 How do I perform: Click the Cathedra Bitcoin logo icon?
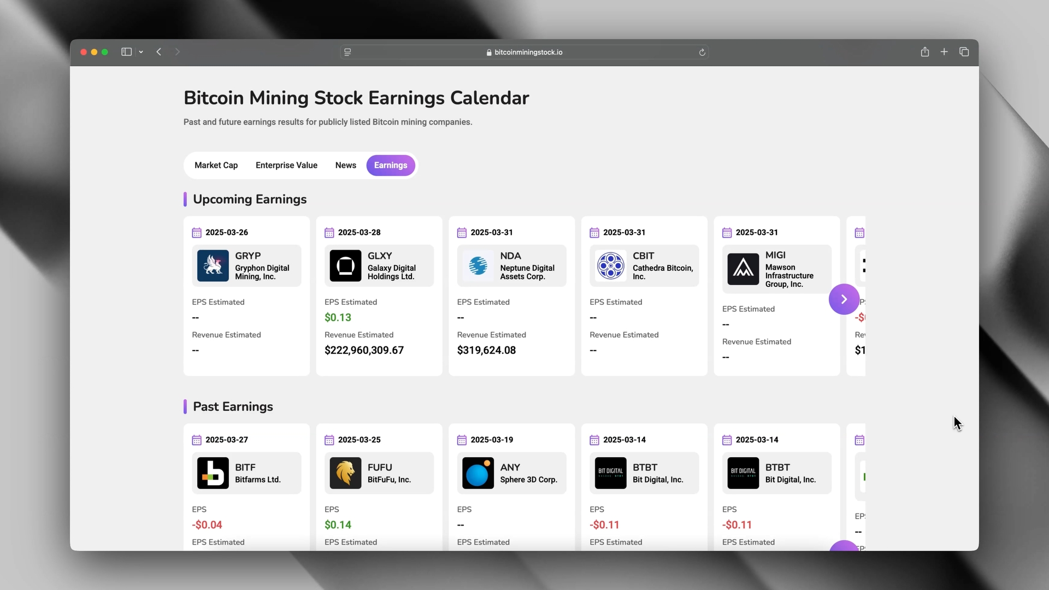point(610,266)
